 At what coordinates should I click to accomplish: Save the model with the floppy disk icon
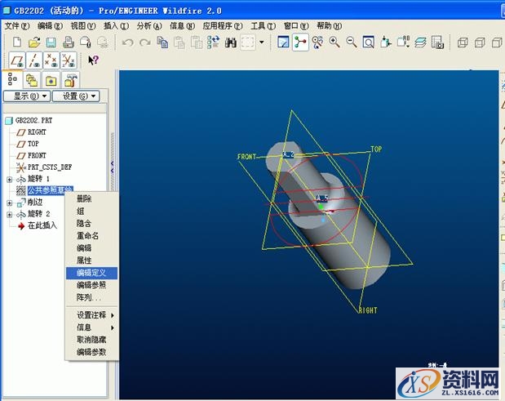click(x=51, y=42)
